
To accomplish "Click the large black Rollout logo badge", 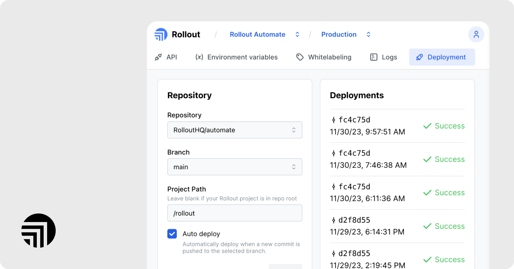I will tap(39, 231).
